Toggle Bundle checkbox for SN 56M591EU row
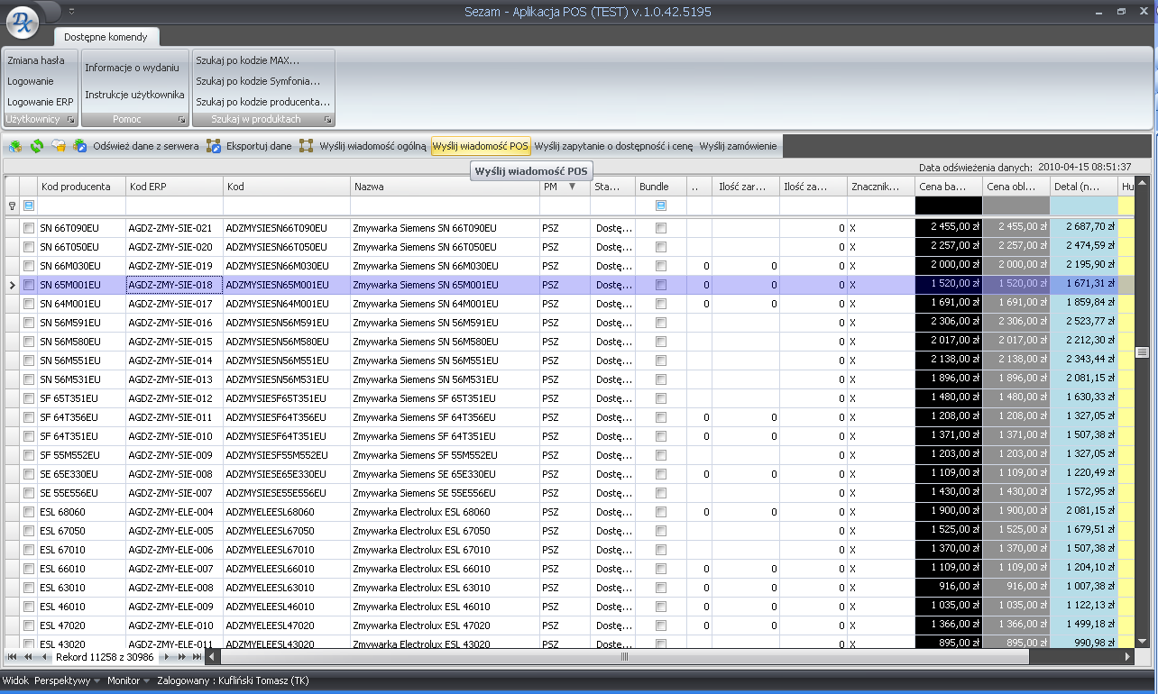The width and height of the screenshot is (1158, 694). (x=661, y=323)
